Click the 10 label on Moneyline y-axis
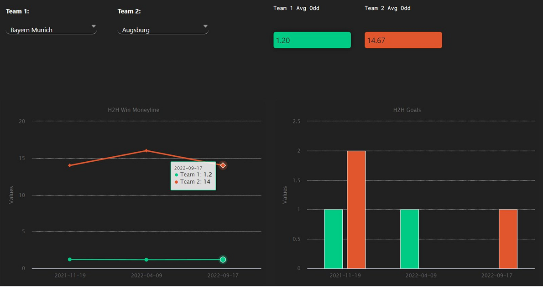 (x=22, y=195)
